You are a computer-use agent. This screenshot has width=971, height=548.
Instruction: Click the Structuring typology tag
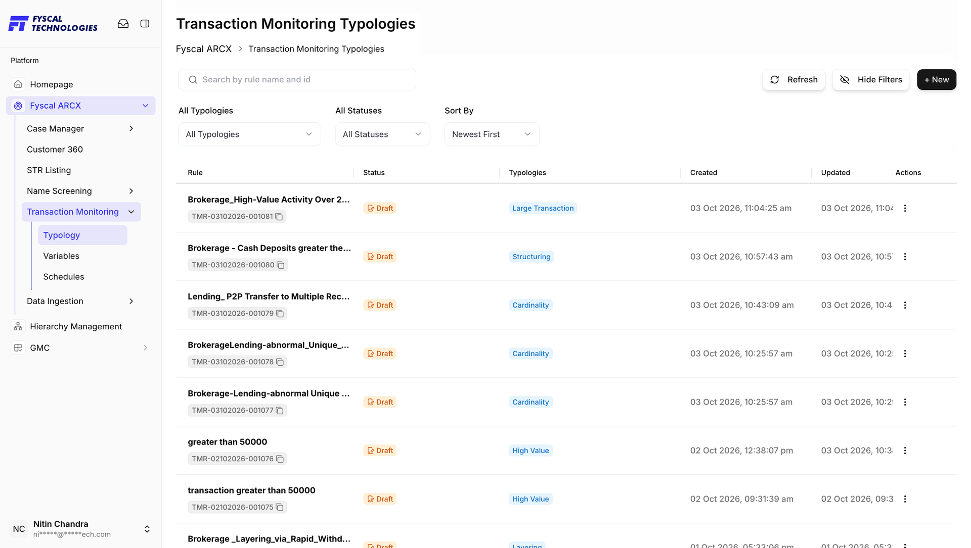(531, 257)
